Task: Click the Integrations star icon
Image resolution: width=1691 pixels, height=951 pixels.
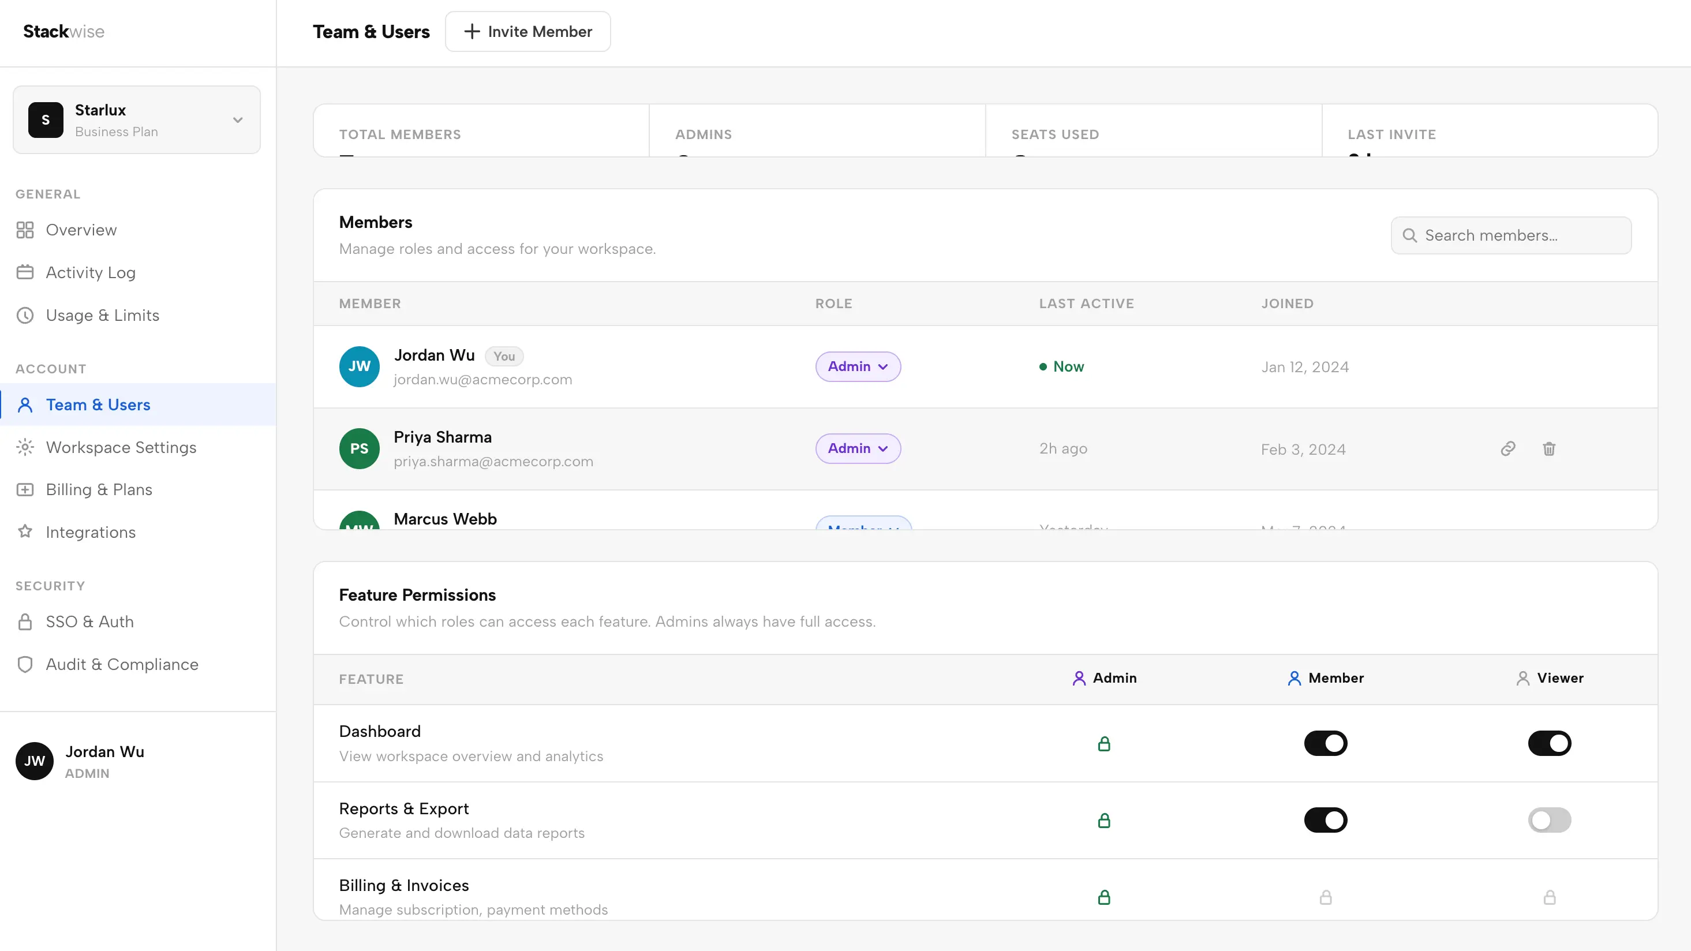Action: point(25,531)
